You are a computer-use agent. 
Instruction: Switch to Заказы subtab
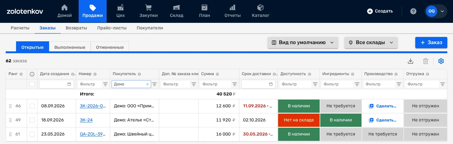coord(48,28)
